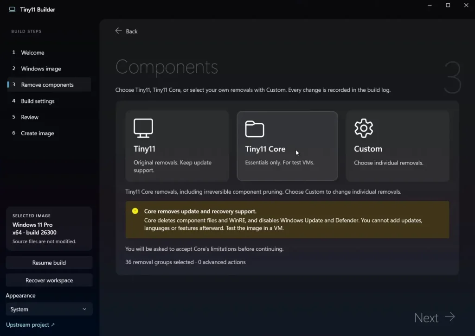
Task: Click "Core removes update and recovery support." heading
Action: (x=200, y=211)
